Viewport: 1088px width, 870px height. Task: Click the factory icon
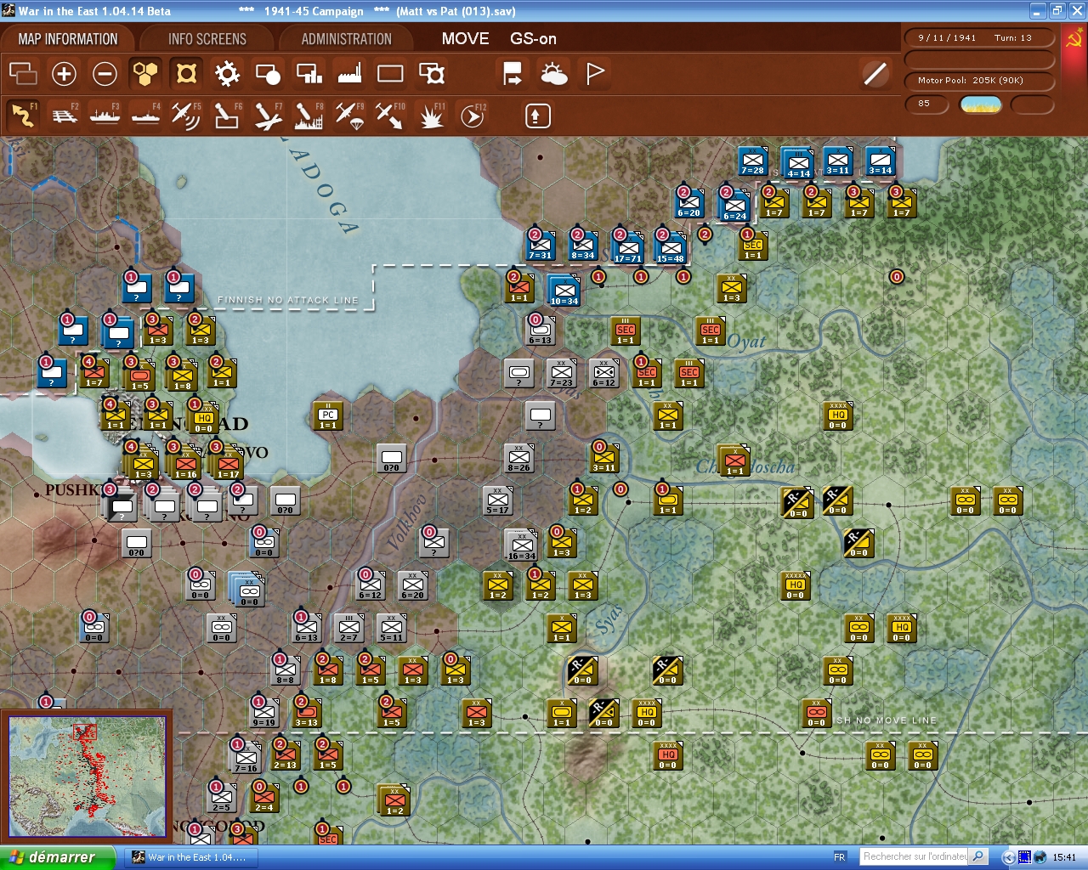click(x=349, y=74)
